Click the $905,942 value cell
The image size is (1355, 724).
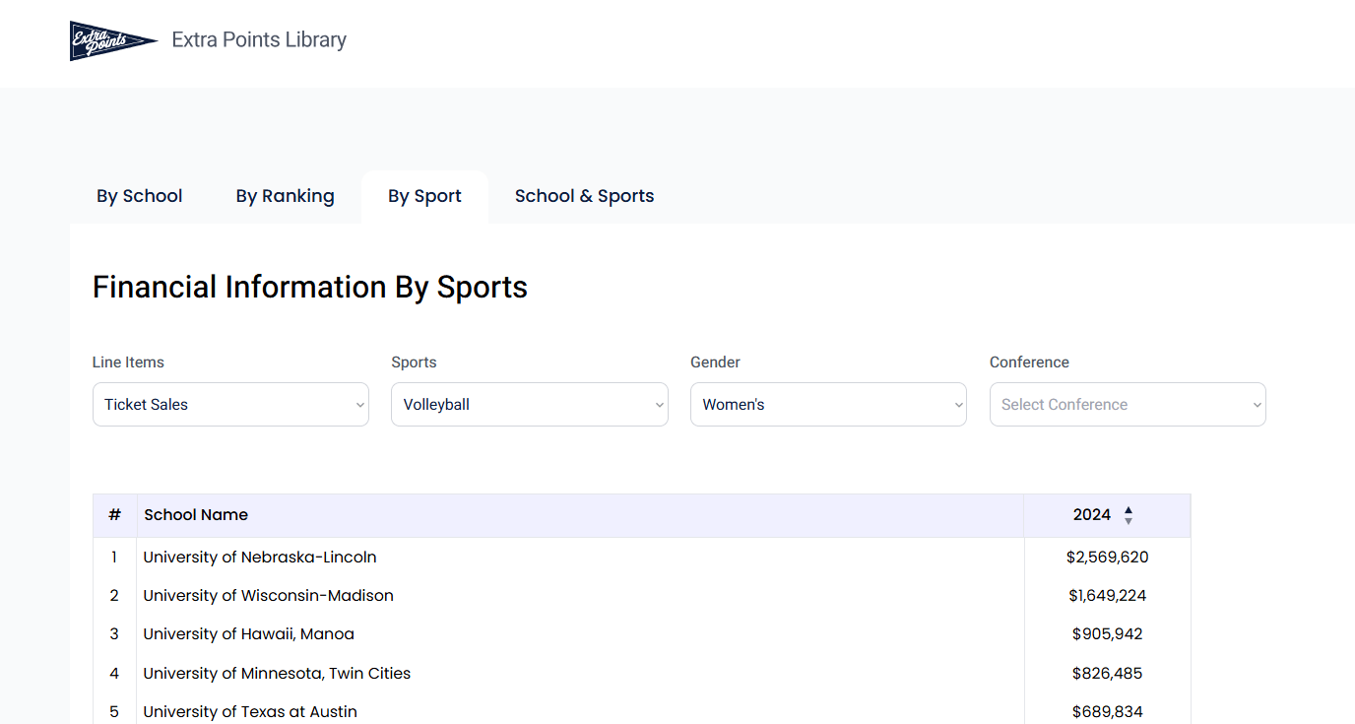(1107, 633)
